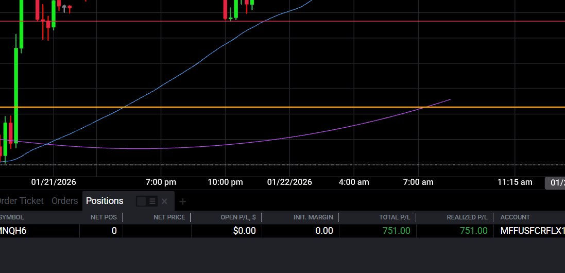Close the Positions tab
Viewport: 565px width, 273px height.
click(164, 201)
